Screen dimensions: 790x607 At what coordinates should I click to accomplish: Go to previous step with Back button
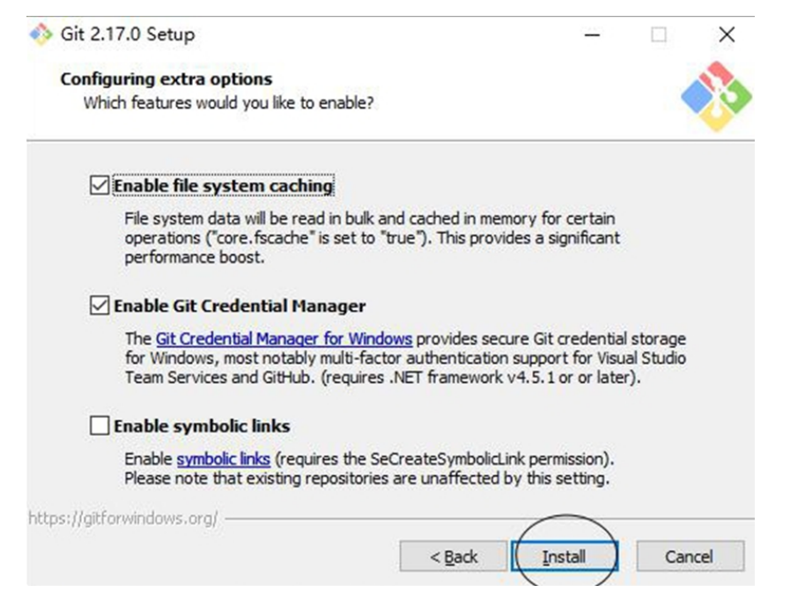tap(454, 556)
